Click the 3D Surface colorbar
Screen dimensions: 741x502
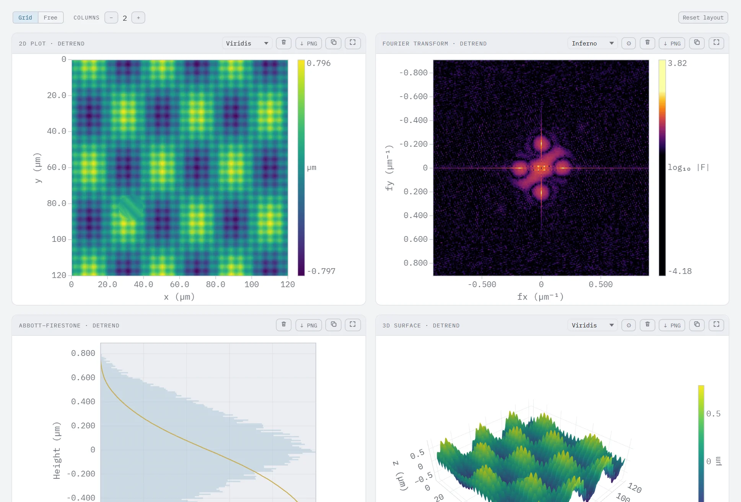click(701, 443)
